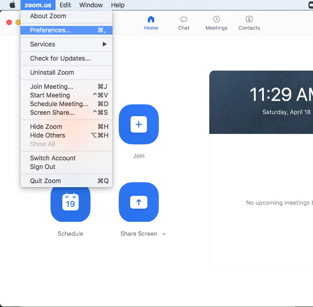Viewport: 313px width, 307px height.
Task: Open the Contacts tab
Action: tap(249, 23)
